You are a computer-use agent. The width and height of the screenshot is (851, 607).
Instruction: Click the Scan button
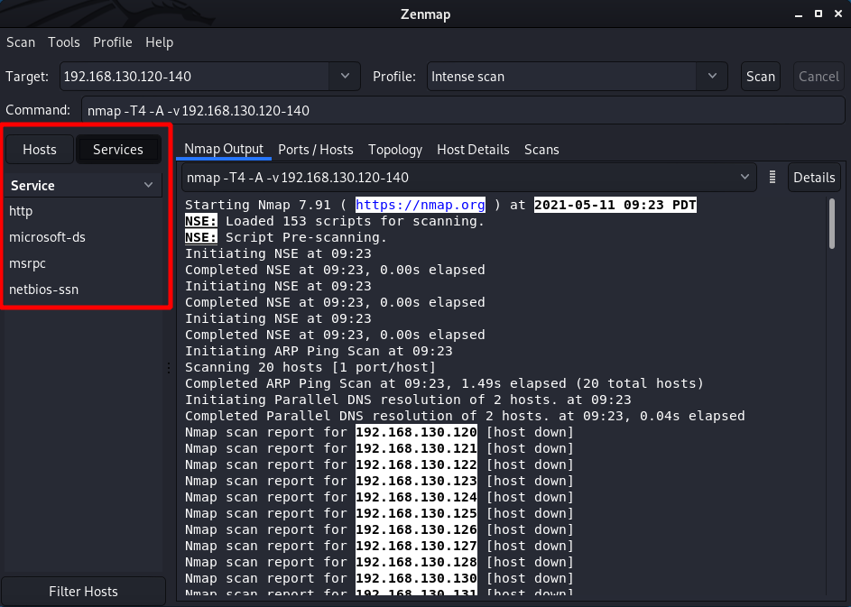tap(761, 77)
